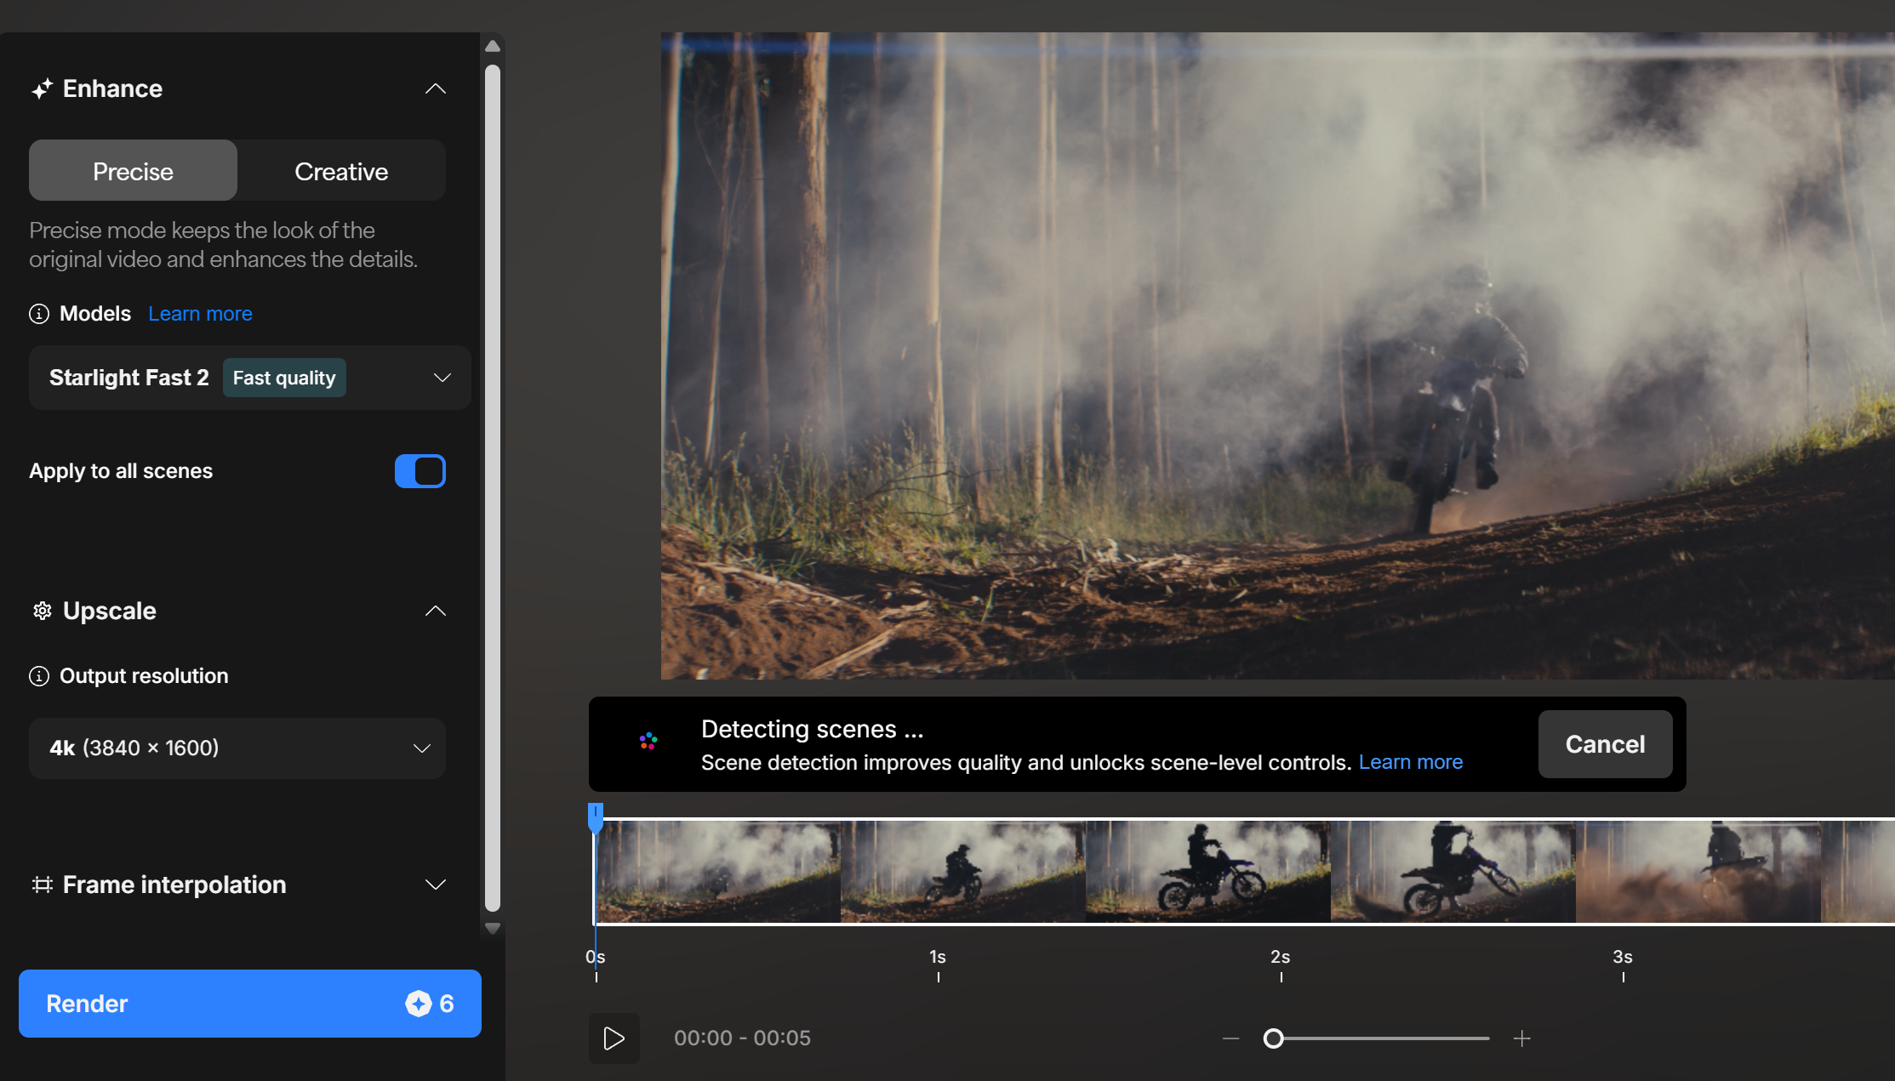The height and width of the screenshot is (1081, 1895).
Task: Click the Upscale gear icon
Action: point(42,611)
